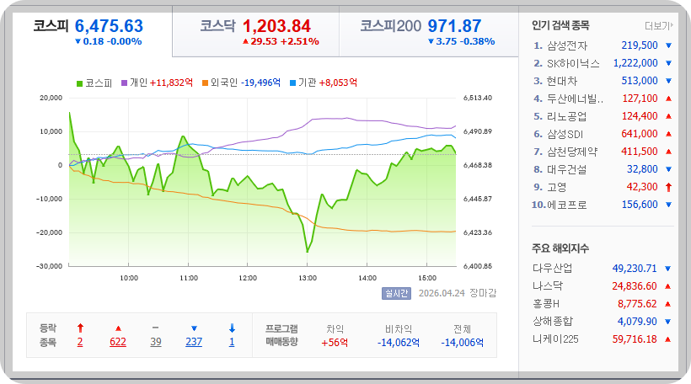The width and height of the screenshot is (691, 384).
Task: Click the up arrow beside 두산에너빌..
Action: [x=668, y=99]
